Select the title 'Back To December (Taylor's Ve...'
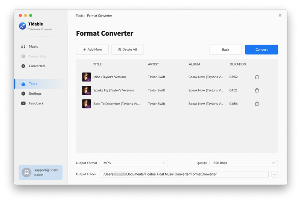This screenshot has width=301, height=203. click(117, 104)
